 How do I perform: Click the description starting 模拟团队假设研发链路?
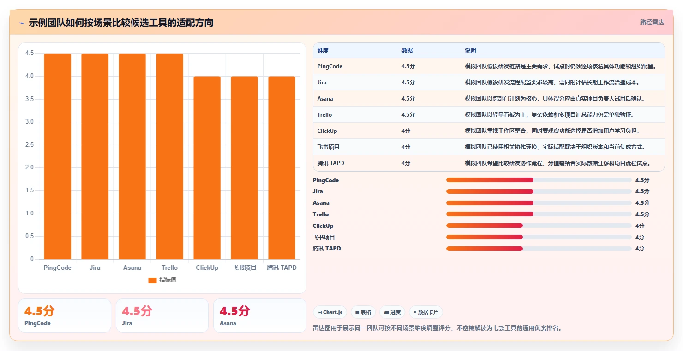point(560,66)
